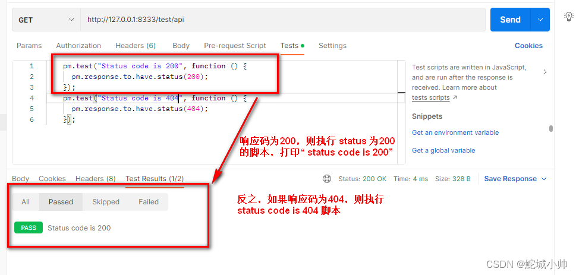
Task: Insert Get an environment variable snippet
Action: 455,132
